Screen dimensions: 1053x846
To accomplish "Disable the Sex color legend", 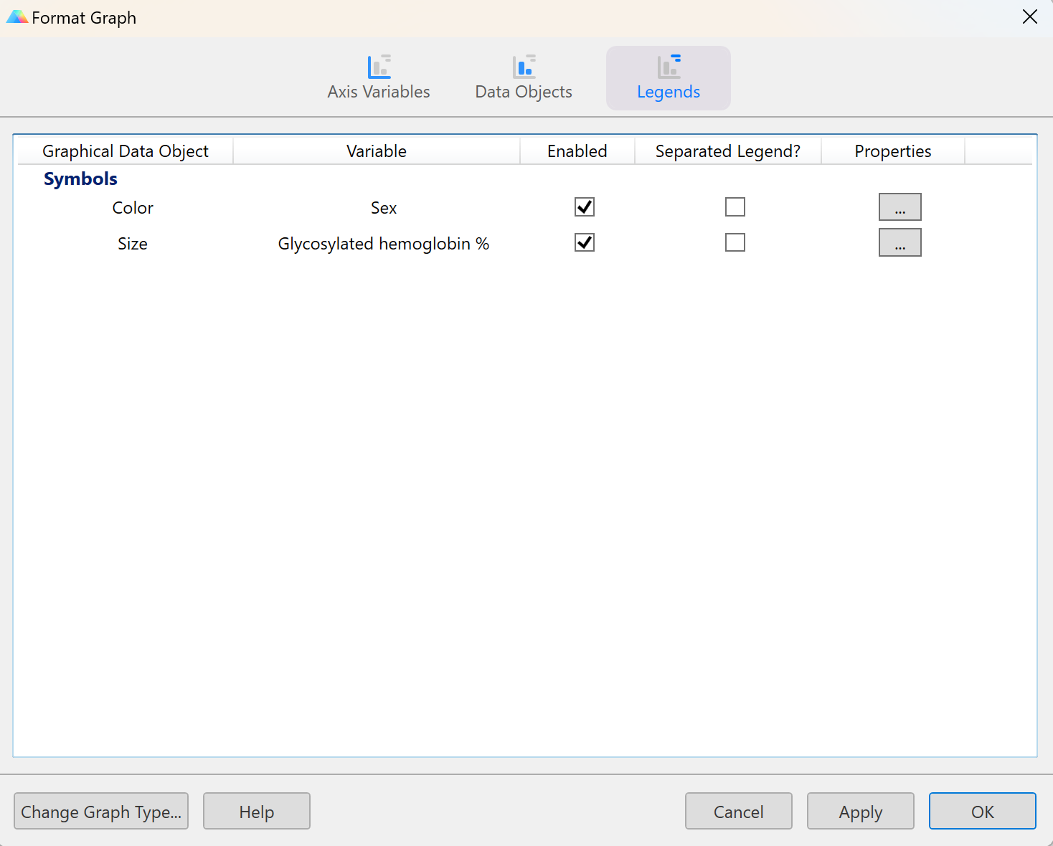I will (584, 206).
